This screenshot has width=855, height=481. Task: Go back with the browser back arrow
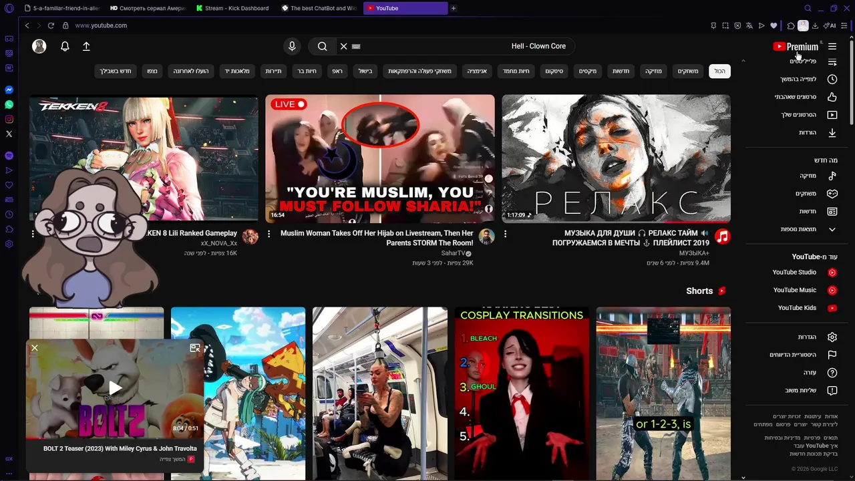pos(27,25)
